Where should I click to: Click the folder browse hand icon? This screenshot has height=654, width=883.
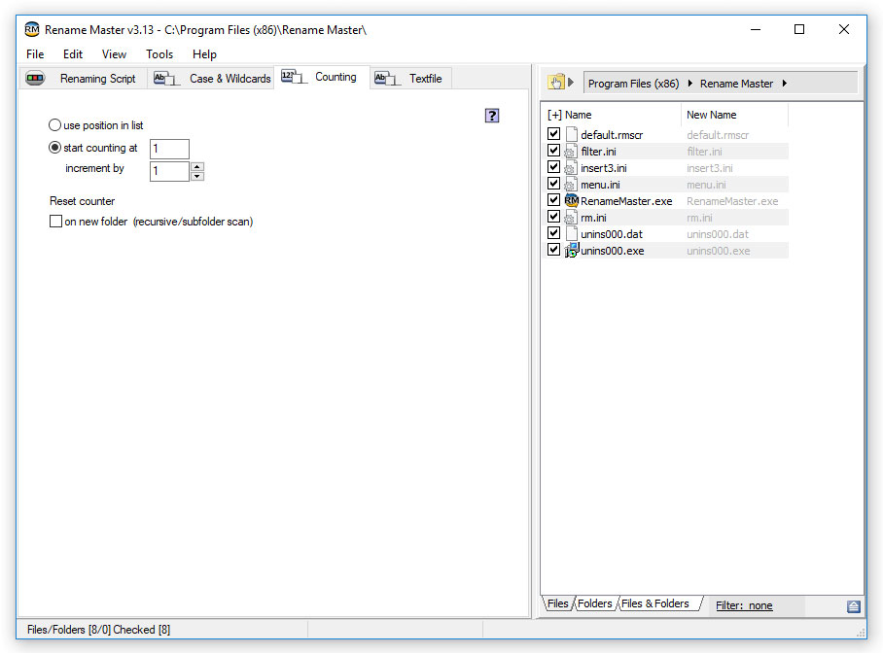556,83
